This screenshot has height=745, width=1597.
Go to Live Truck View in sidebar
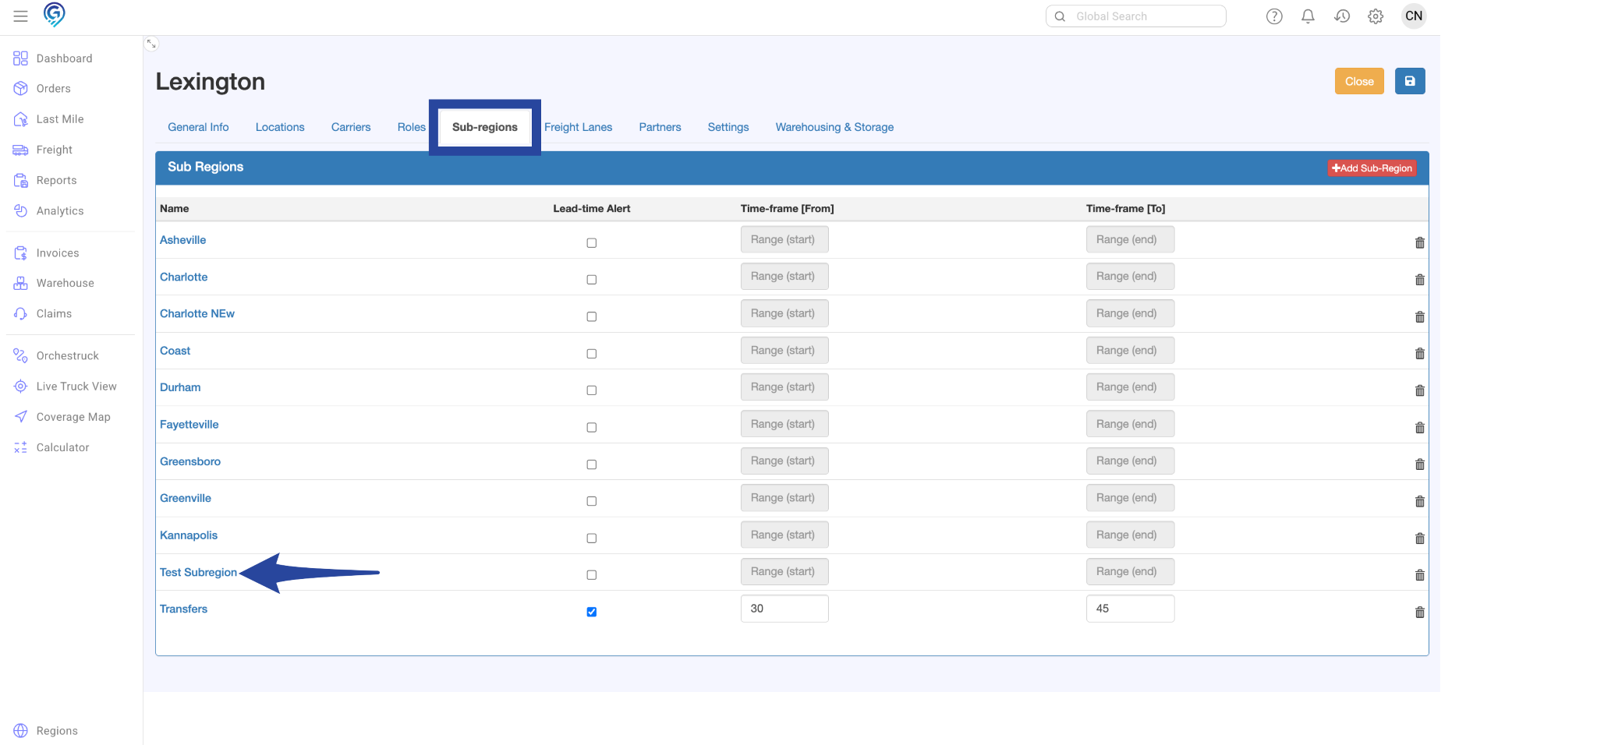[76, 387]
